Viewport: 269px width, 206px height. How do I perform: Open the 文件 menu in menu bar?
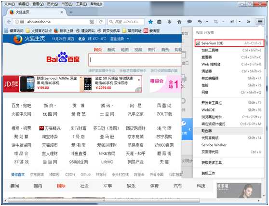click(10, 4)
